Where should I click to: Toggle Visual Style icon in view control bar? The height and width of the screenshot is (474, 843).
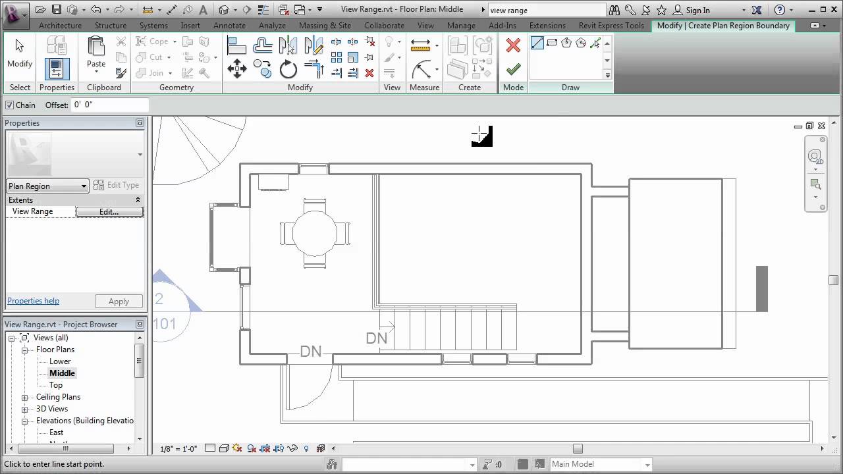pos(224,448)
